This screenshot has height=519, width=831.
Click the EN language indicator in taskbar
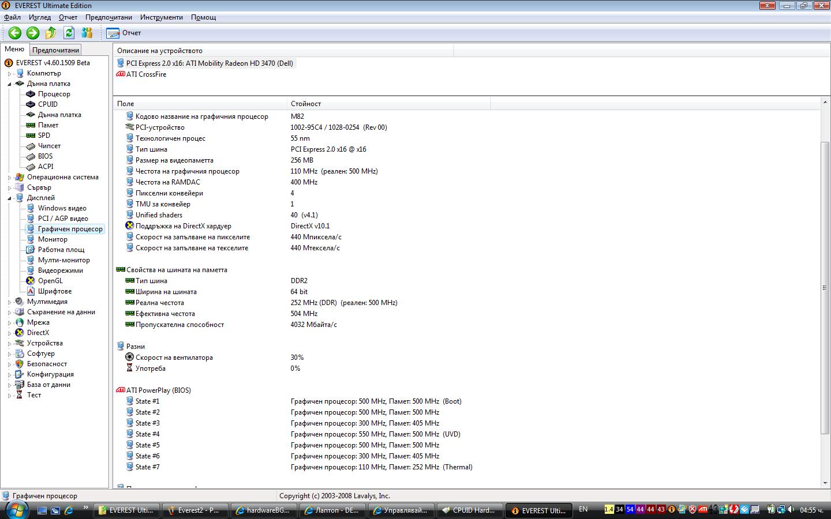583,509
